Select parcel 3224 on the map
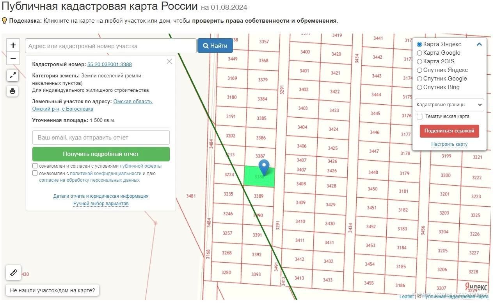Screen dimensions: 494x306 pos(229,175)
